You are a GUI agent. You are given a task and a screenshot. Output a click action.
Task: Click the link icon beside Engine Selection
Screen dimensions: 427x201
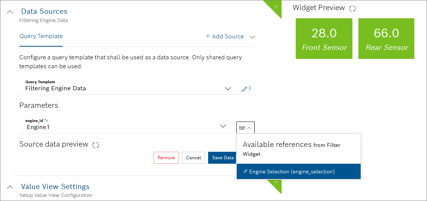pos(245,172)
